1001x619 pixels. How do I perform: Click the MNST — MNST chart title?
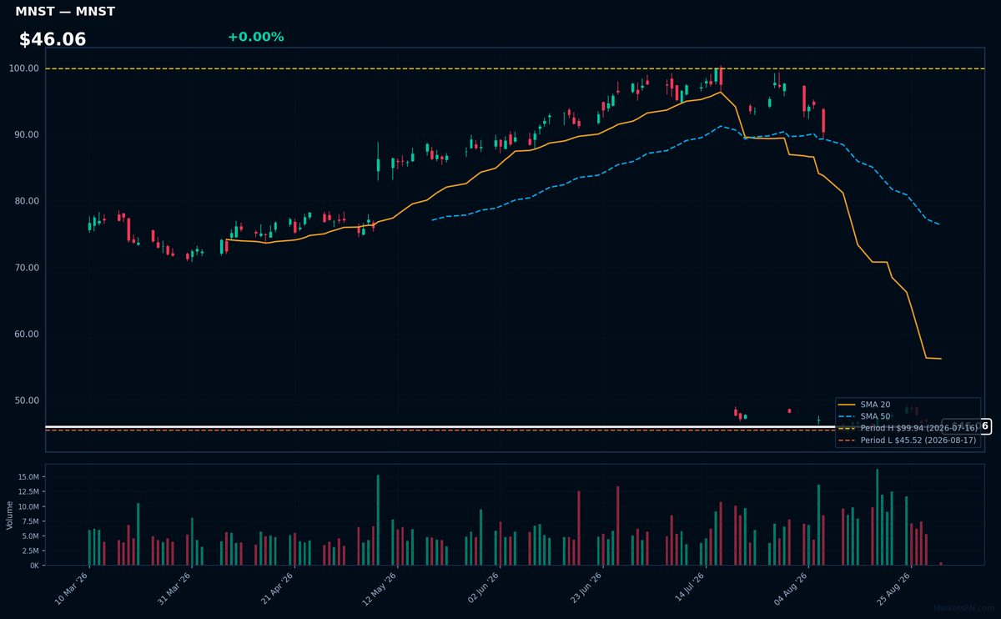click(x=65, y=12)
